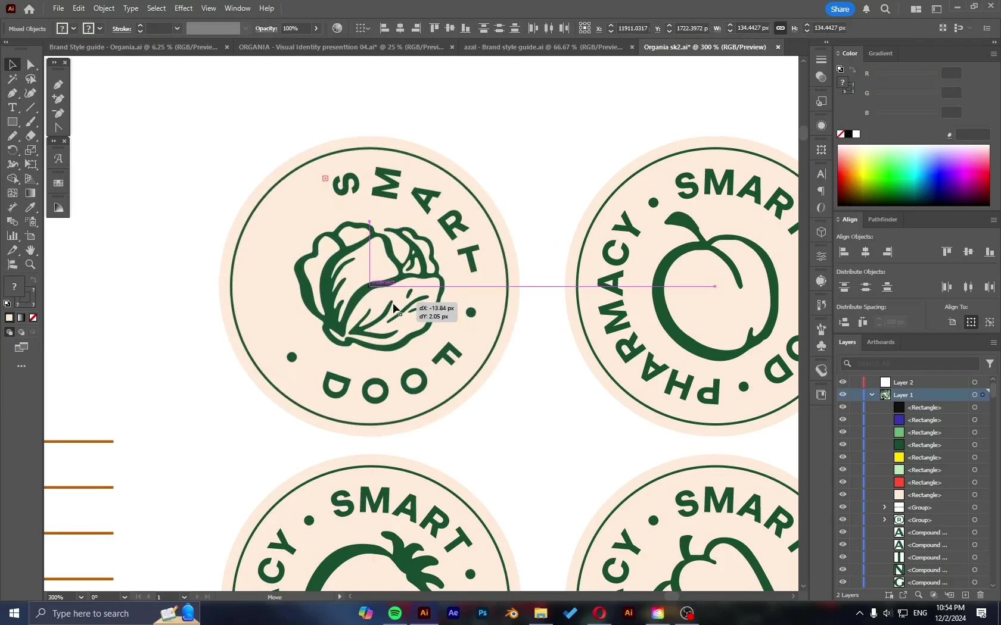Image resolution: width=1001 pixels, height=625 pixels.
Task: Delete selection trash icon in Layers panel
Action: [x=980, y=595]
